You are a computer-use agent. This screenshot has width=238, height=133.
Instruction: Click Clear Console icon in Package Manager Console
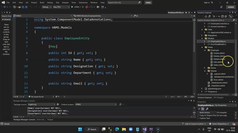(x=120, y=104)
